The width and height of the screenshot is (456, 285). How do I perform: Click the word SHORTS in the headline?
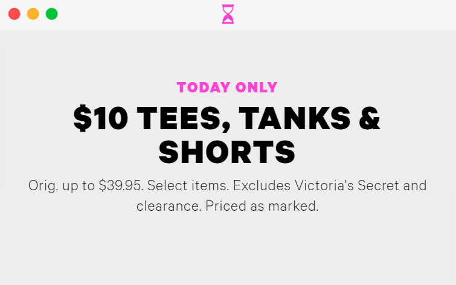pyautogui.click(x=227, y=152)
